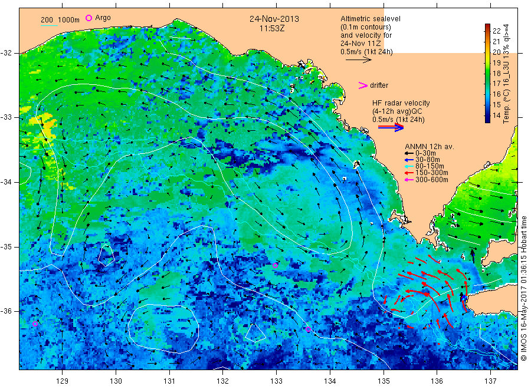The height and width of the screenshot is (389, 531).
Task: Click the longitude label 137
Action: 490,381
